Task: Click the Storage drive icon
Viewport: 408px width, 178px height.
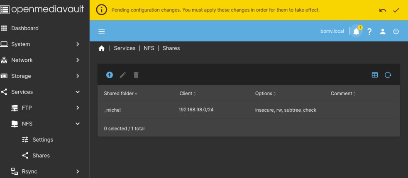Action: coord(4,76)
